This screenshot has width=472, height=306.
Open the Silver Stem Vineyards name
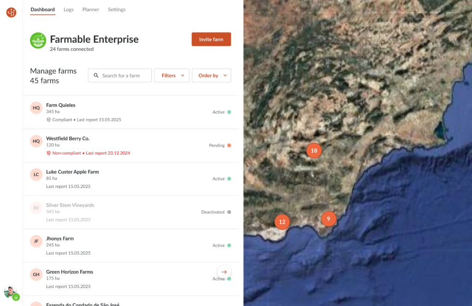(70, 205)
